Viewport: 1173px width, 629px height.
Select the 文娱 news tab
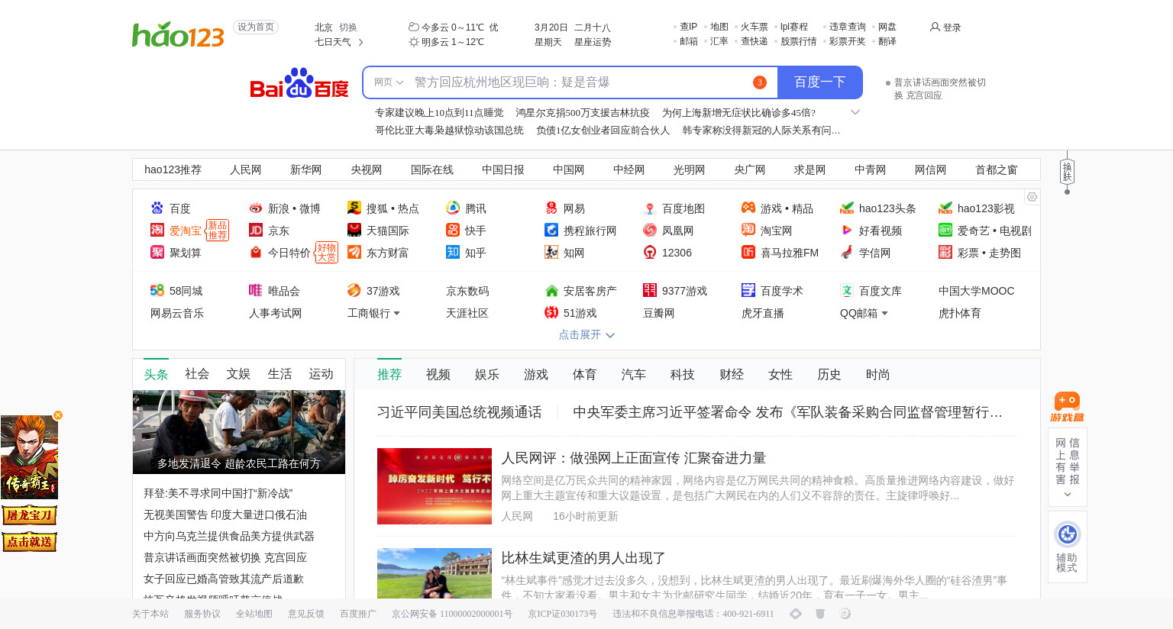238,374
